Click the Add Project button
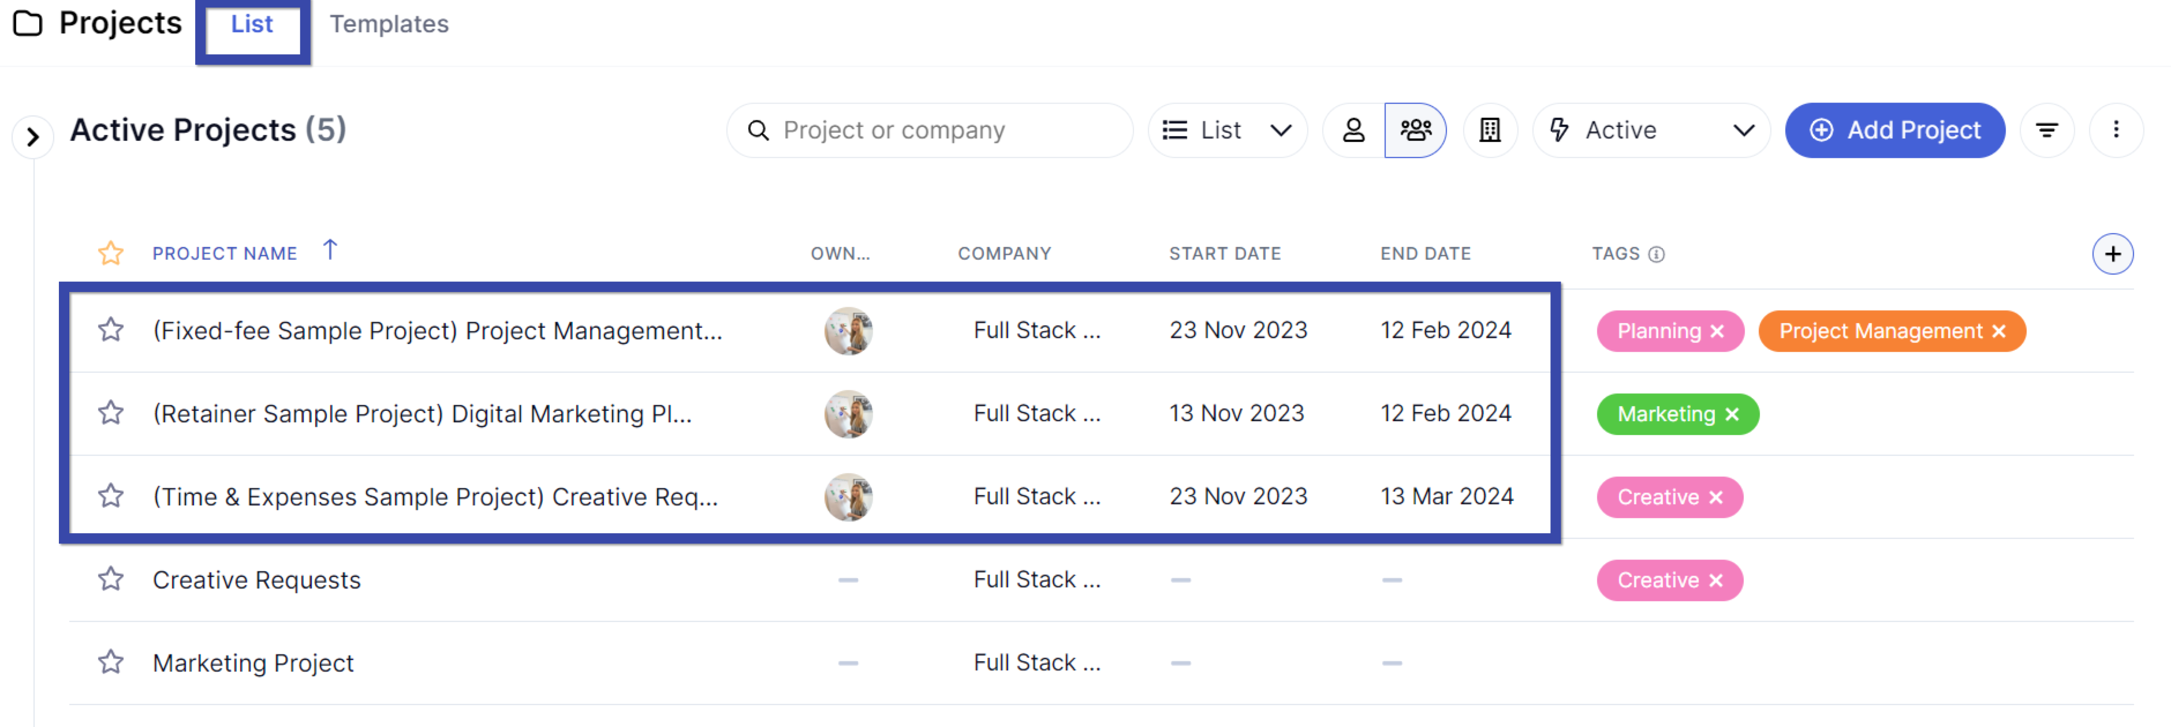 pos(1894,130)
